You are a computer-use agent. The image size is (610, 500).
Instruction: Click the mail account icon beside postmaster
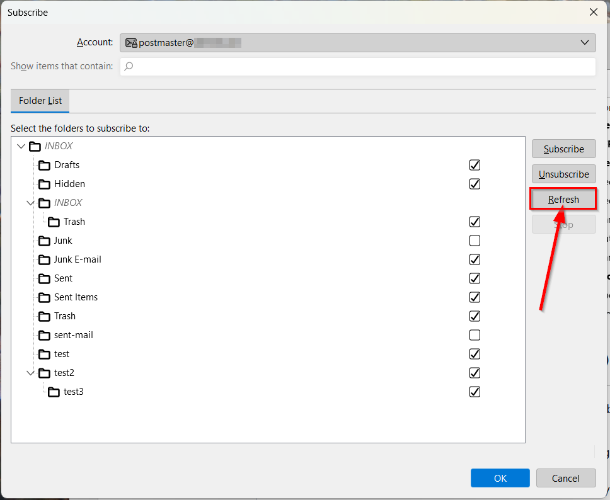[x=131, y=43]
